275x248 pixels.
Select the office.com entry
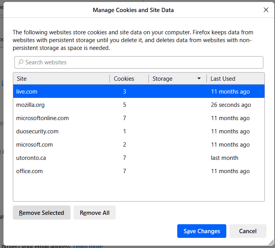pyautogui.click(x=139, y=171)
